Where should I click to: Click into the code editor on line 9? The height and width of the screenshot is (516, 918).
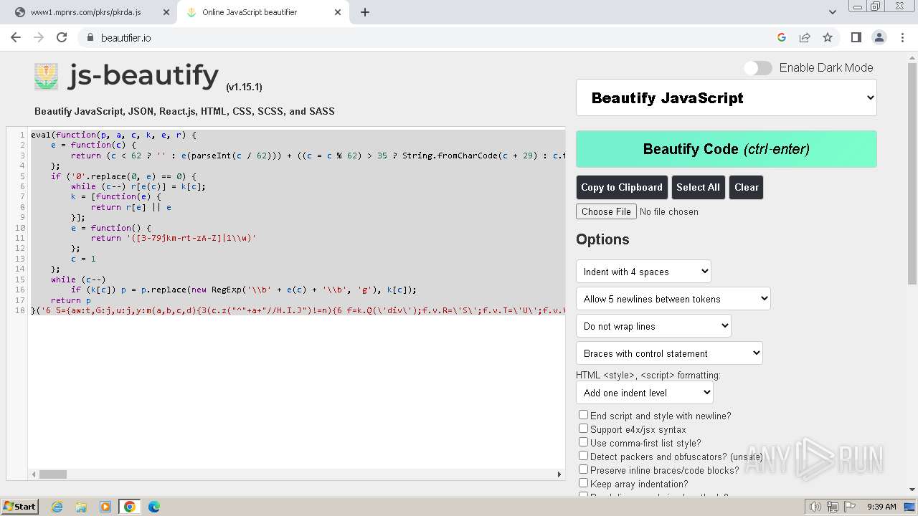click(x=298, y=217)
